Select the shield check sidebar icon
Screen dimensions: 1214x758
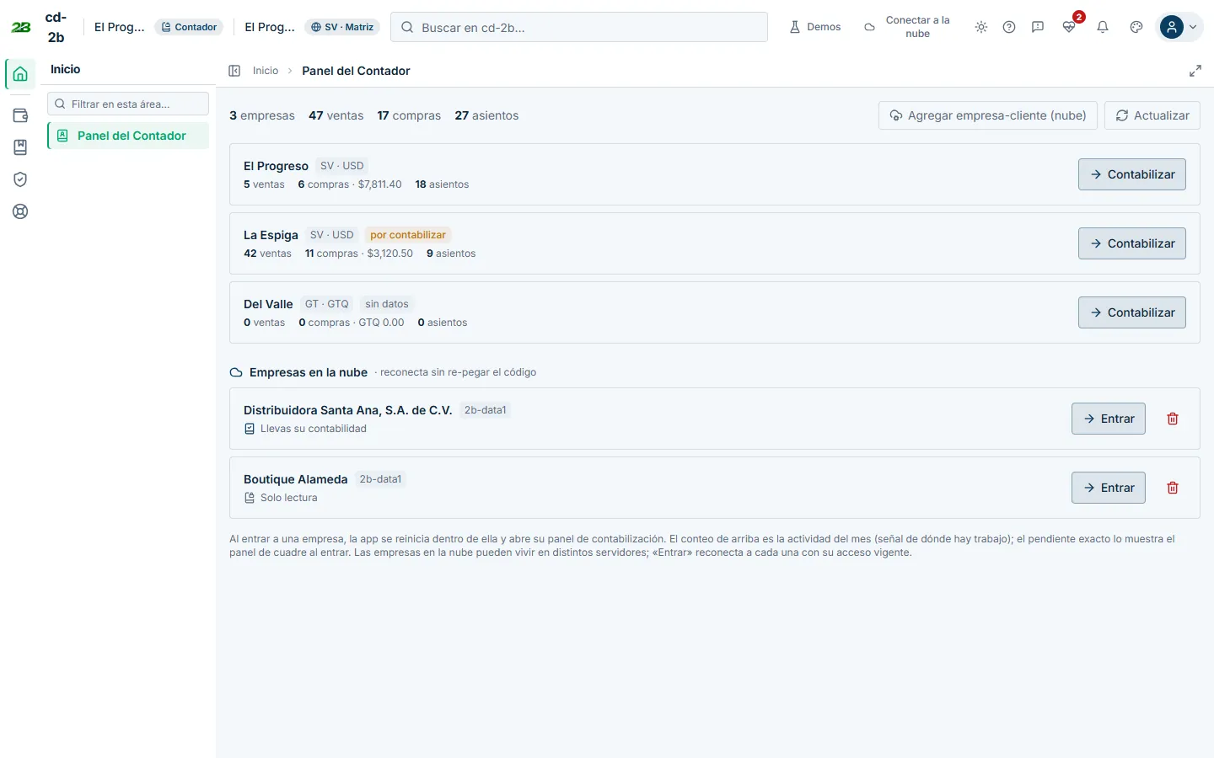pos(20,179)
